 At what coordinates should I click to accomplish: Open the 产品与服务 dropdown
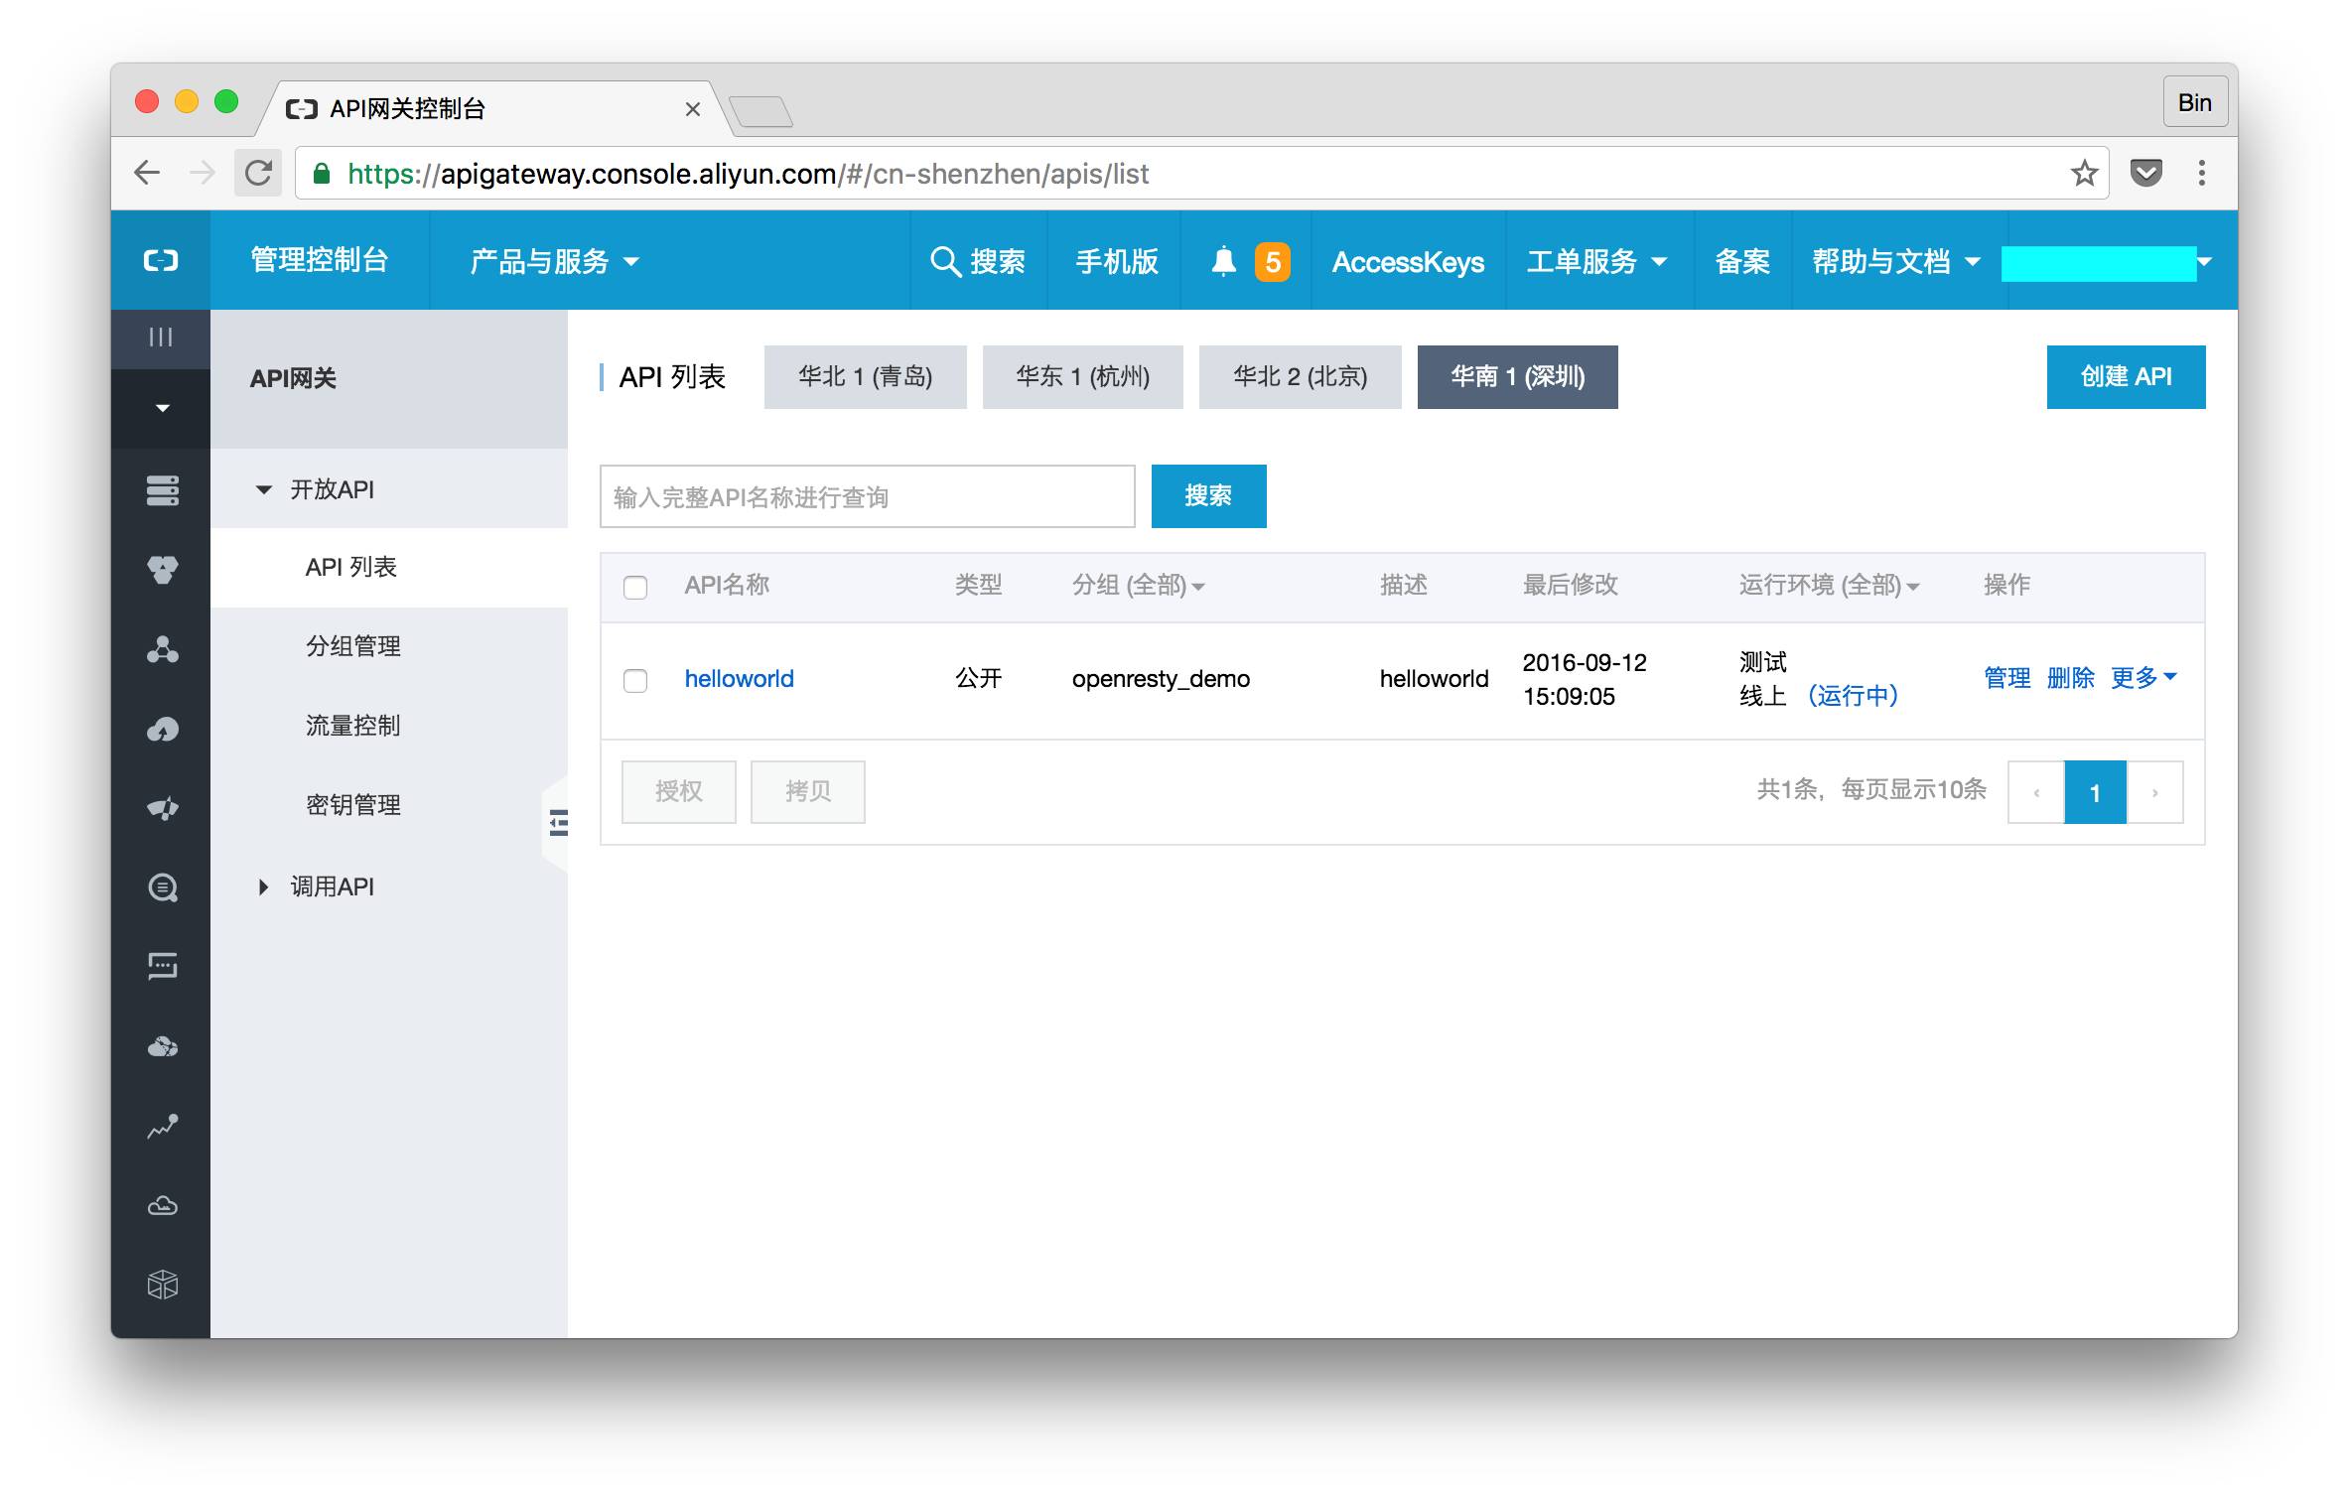click(x=554, y=261)
